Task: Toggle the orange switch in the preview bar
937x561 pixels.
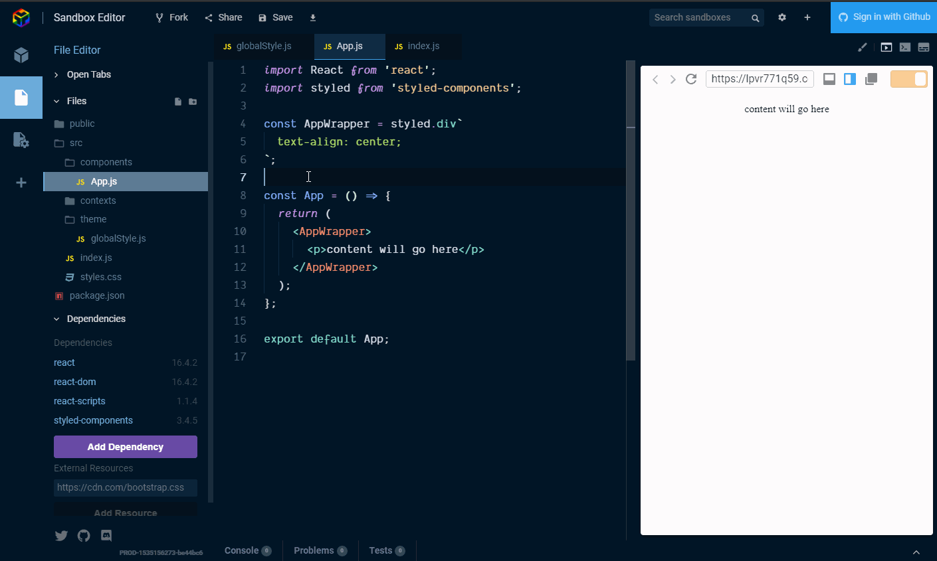Action: coord(908,79)
